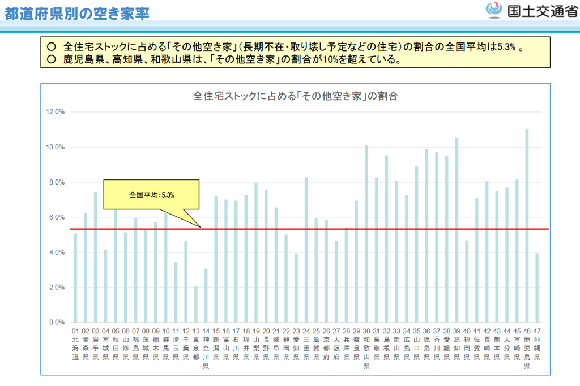The image size is (580, 386).
Task: Select the chart title 全住宅ストックに占める「その他空き家」の割合
Action: [x=295, y=96]
